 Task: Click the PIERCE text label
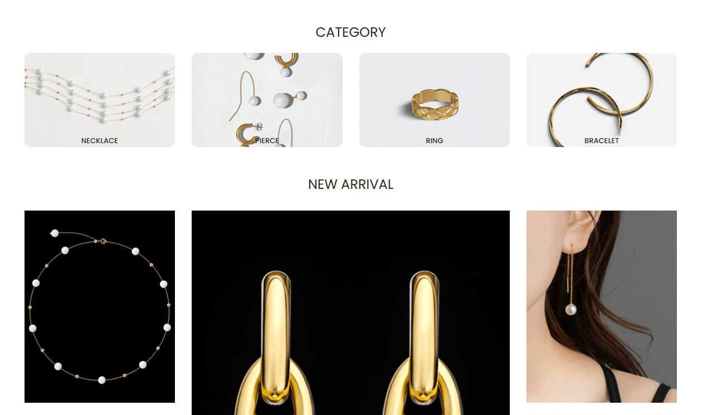click(267, 141)
